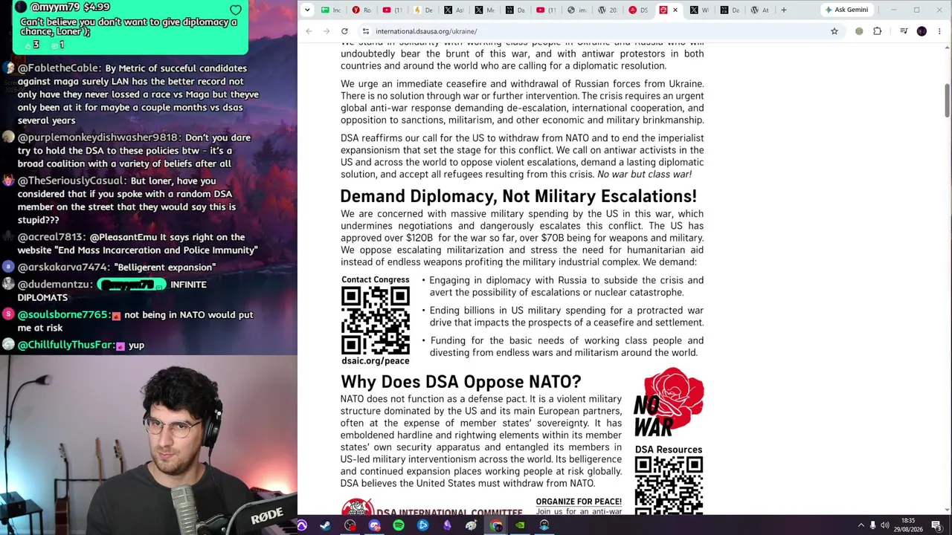Open Spotify from the taskbar
This screenshot has height=535, width=952.
399,525
